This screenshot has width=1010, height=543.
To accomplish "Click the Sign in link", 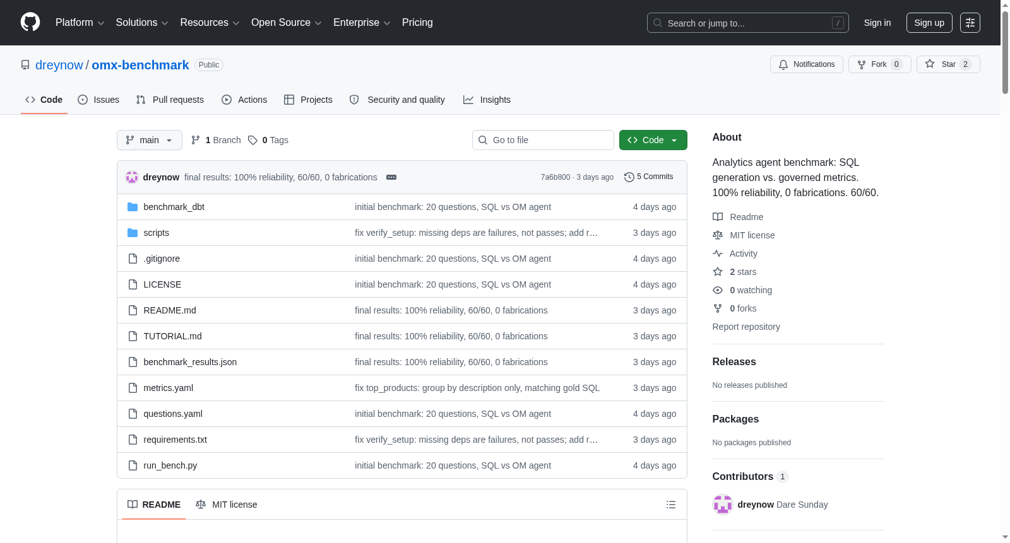I will (x=877, y=23).
